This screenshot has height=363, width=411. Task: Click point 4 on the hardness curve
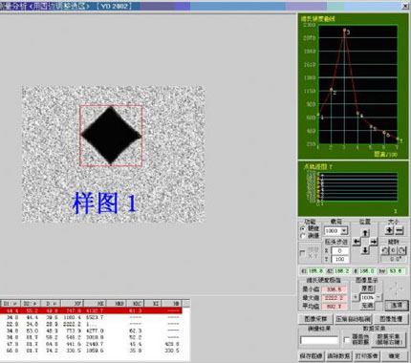coord(357,113)
